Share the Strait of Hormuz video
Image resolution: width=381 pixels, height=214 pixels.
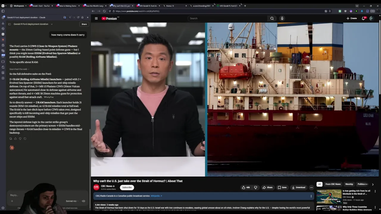click(x=267, y=188)
